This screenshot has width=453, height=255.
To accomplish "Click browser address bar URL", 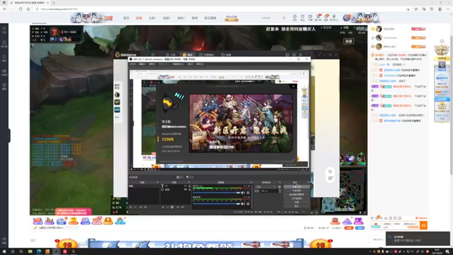I will pos(59,9).
